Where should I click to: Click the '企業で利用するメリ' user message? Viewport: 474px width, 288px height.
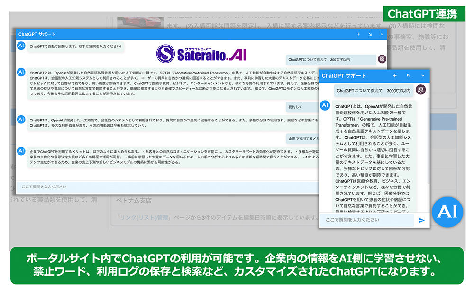coord(302,139)
